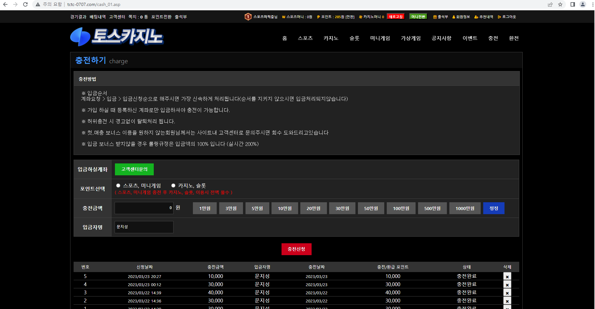Click the blue 정정 reset button
The width and height of the screenshot is (595, 309).
(x=494, y=208)
